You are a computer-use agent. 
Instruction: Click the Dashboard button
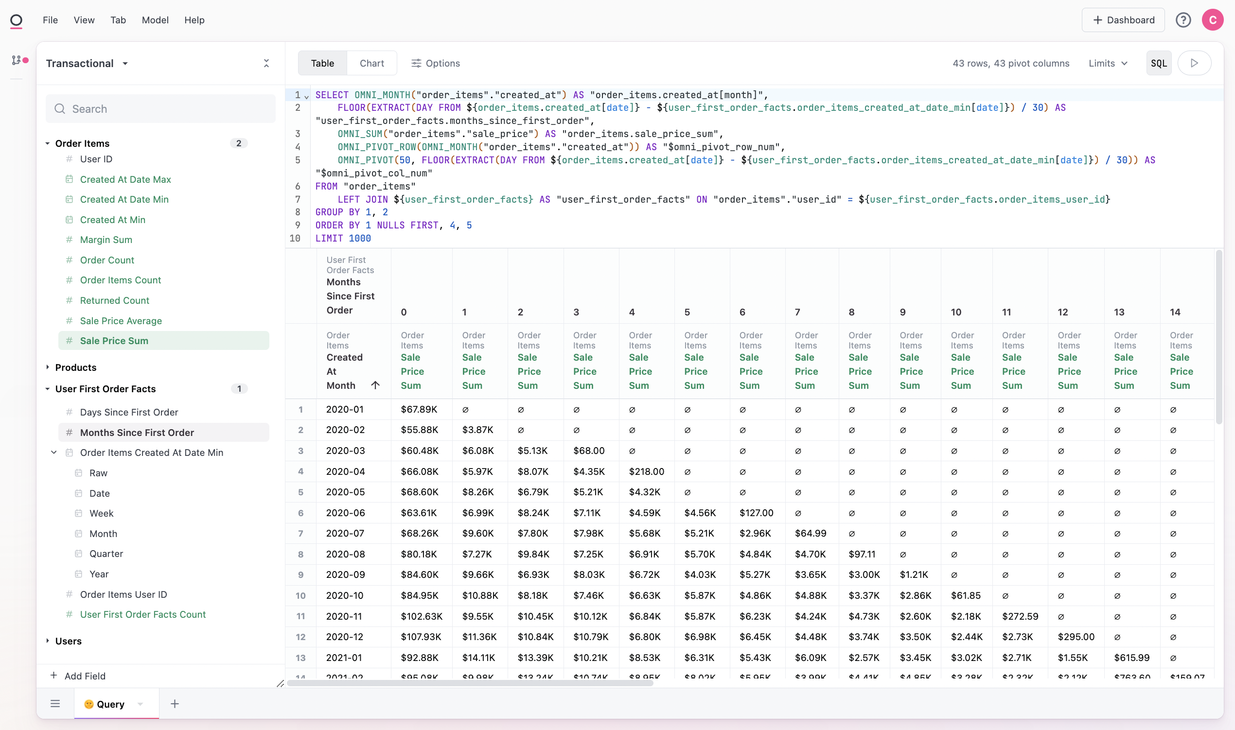1123,20
